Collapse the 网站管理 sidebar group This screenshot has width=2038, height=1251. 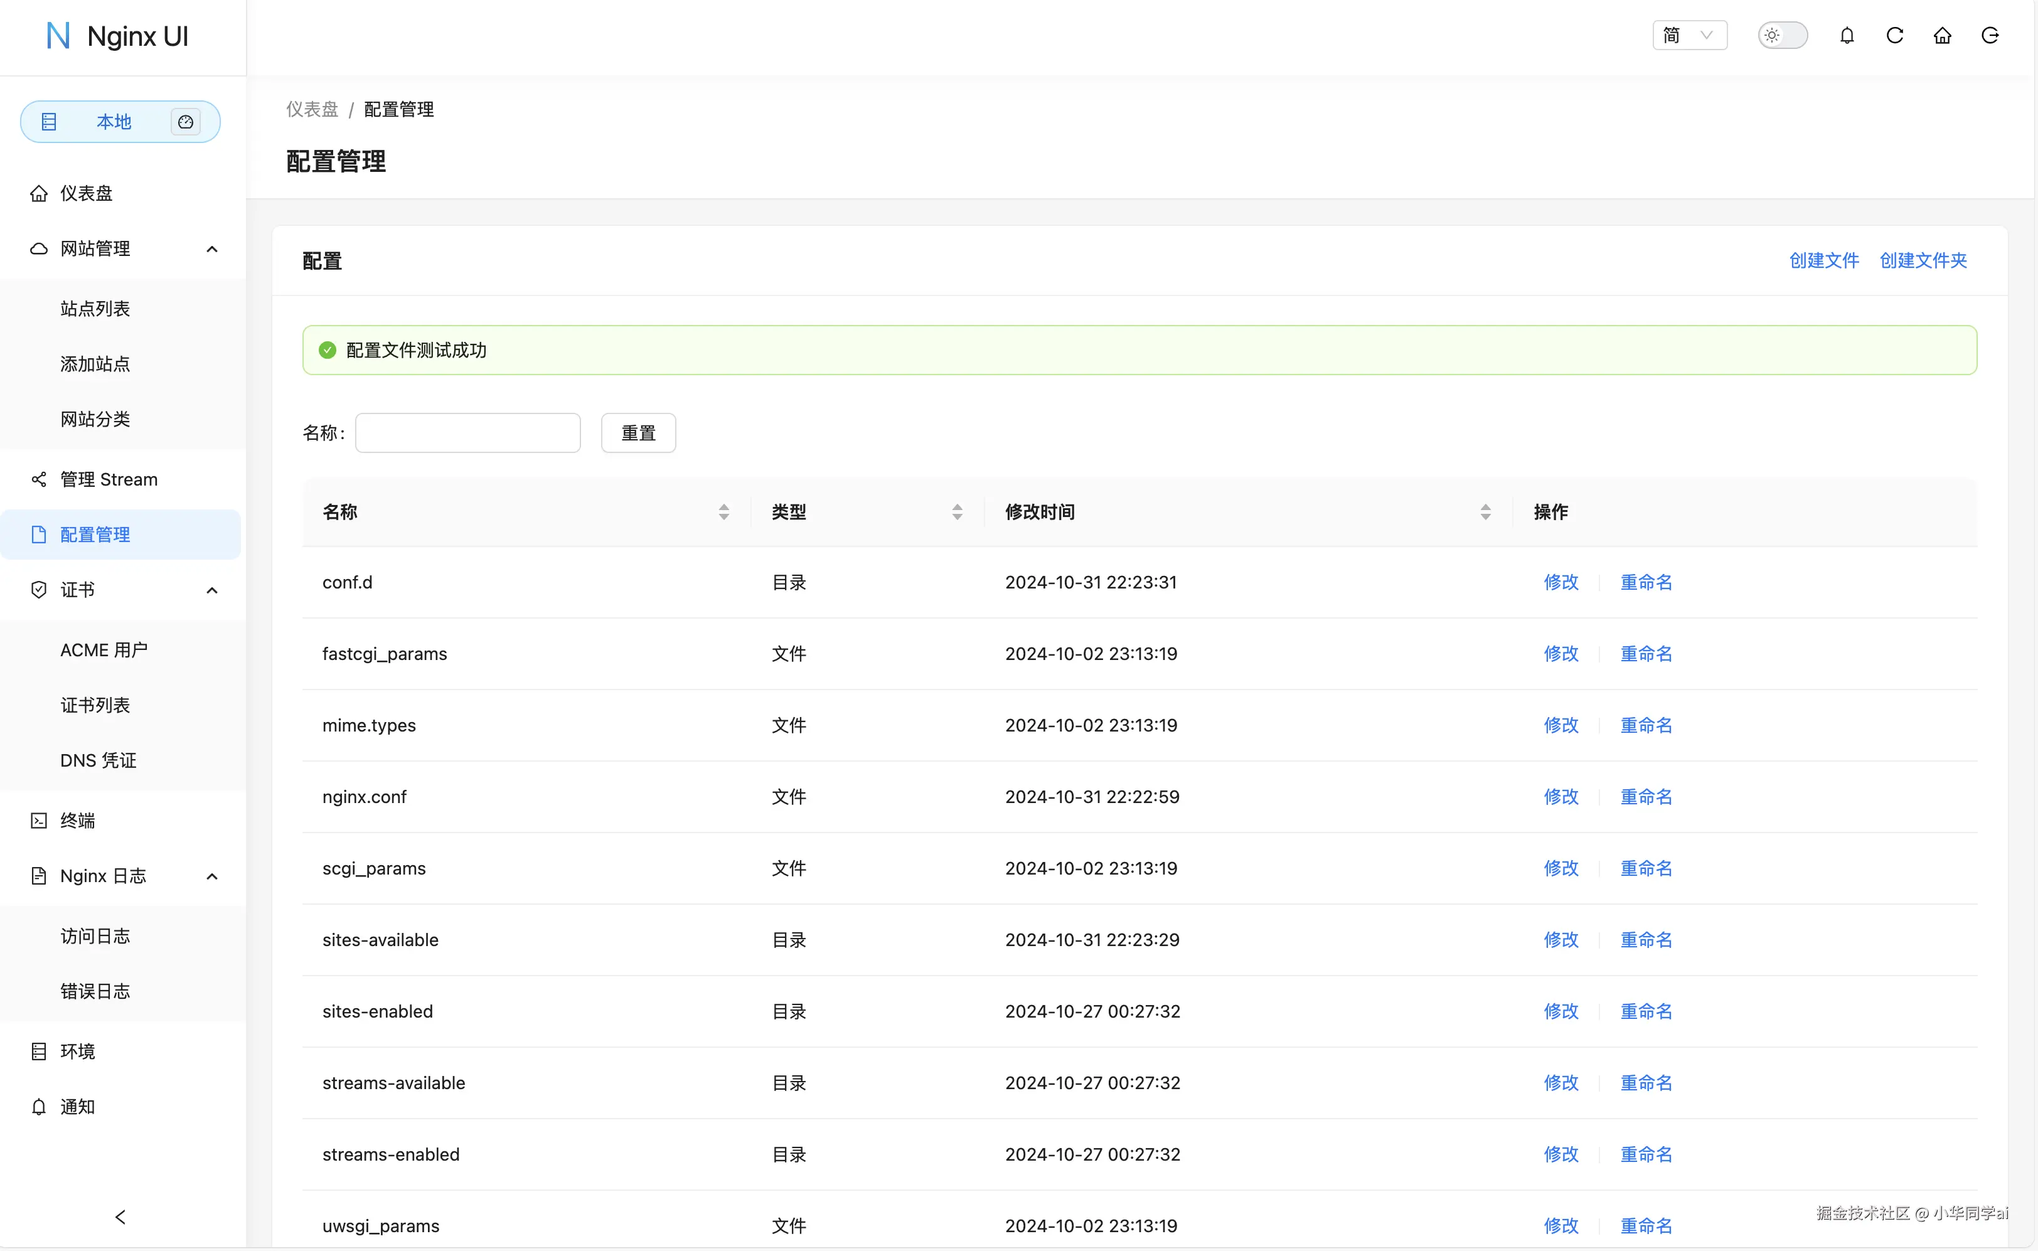coord(212,249)
